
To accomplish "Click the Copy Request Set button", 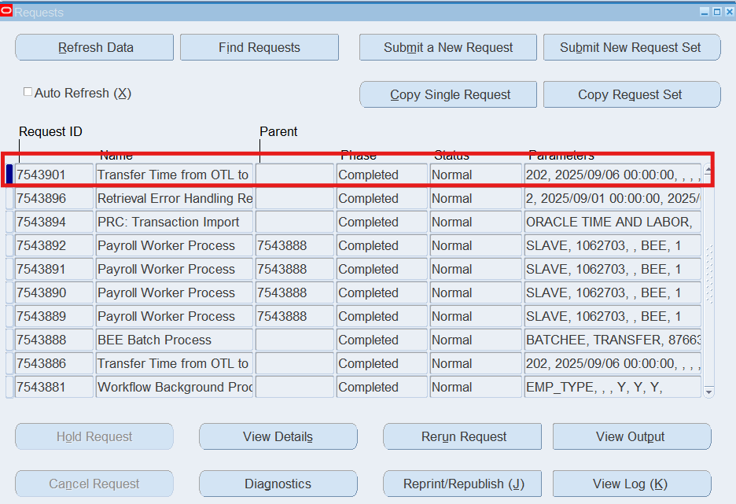I will pyautogui.click(x=631, y=94).
